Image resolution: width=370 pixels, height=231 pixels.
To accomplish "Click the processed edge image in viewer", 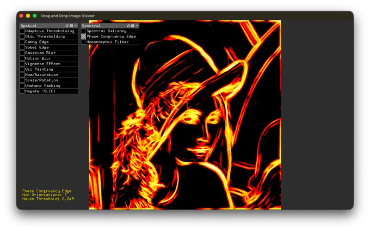I will [x=185, y=115].
